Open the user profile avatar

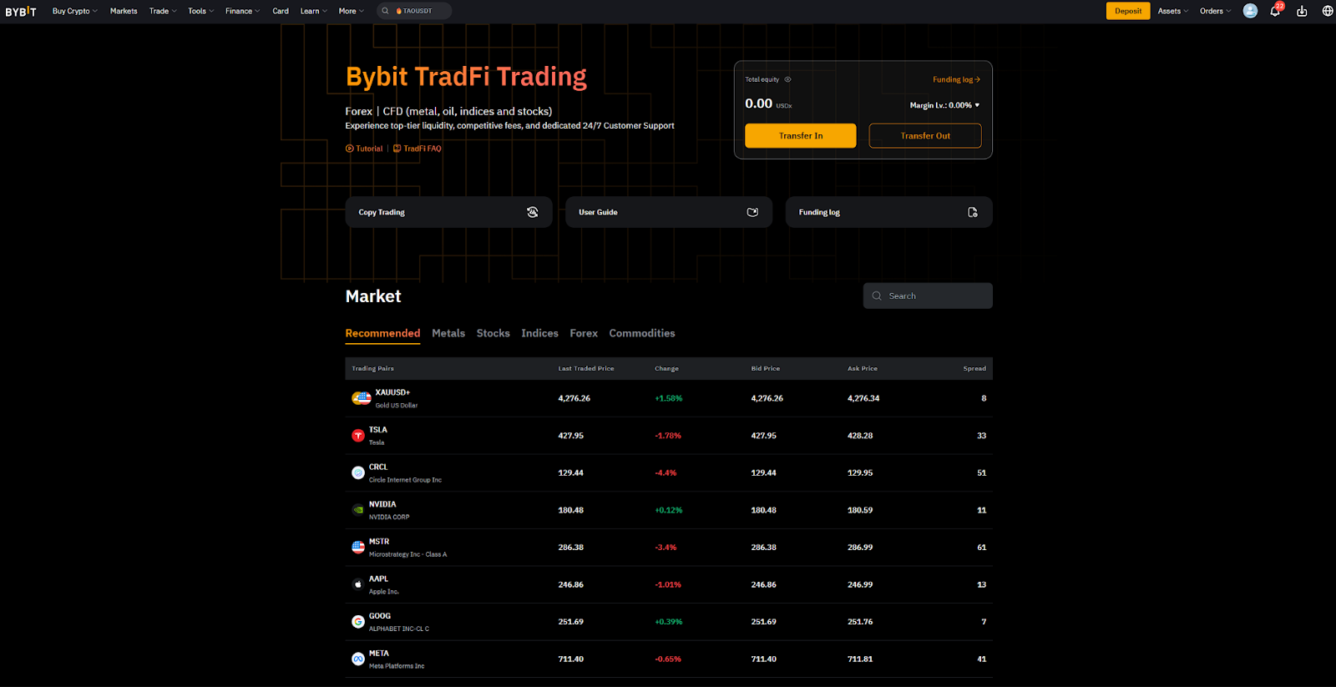point(1250,11)
